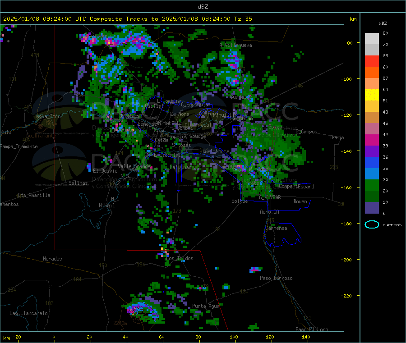Click the Paso_El_Loro map label

(x=312, y=329)
